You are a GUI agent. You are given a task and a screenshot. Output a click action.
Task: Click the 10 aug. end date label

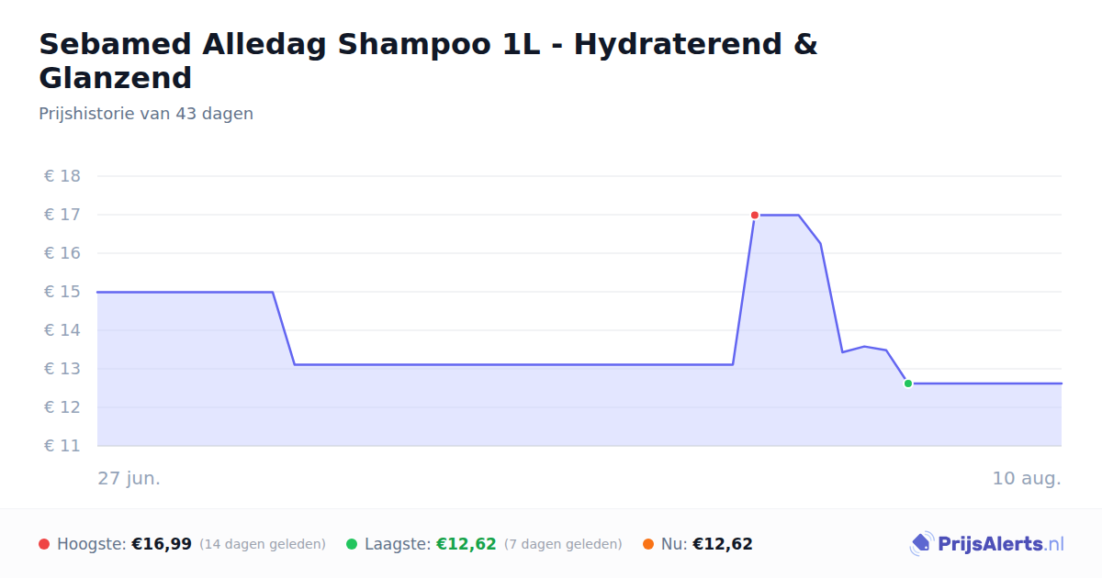coord(1027,478)
